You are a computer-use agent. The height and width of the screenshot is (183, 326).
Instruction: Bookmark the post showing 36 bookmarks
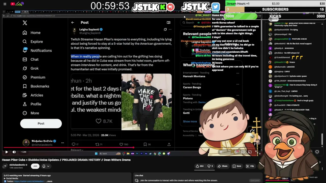(145, 144)
